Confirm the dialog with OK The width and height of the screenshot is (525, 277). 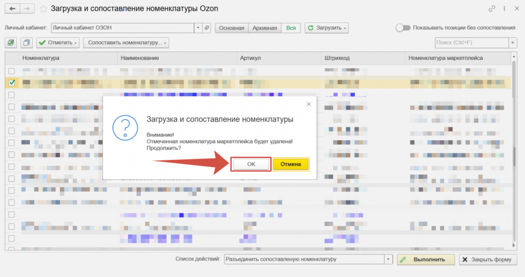point(251,164)
